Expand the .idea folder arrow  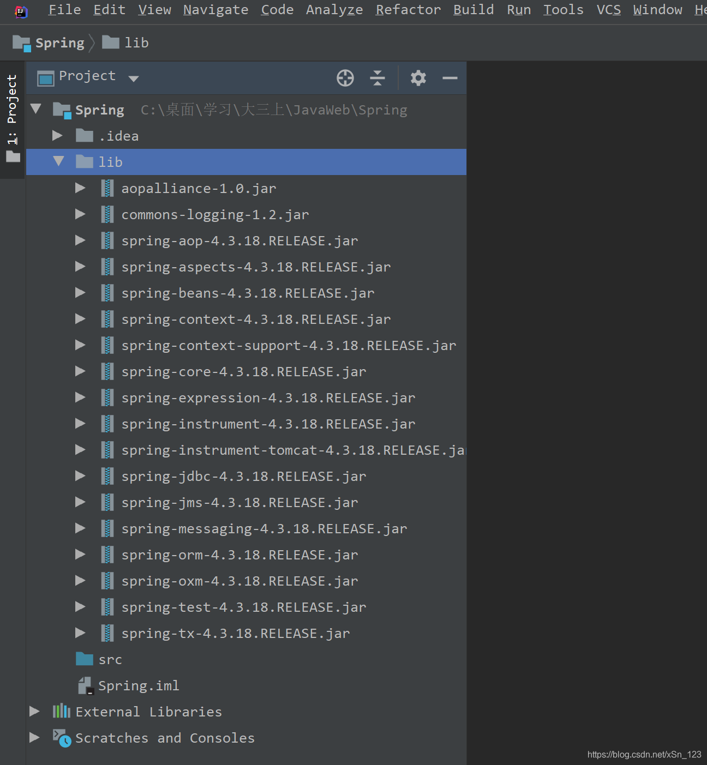pyautogui.click(x=57, y=135)
